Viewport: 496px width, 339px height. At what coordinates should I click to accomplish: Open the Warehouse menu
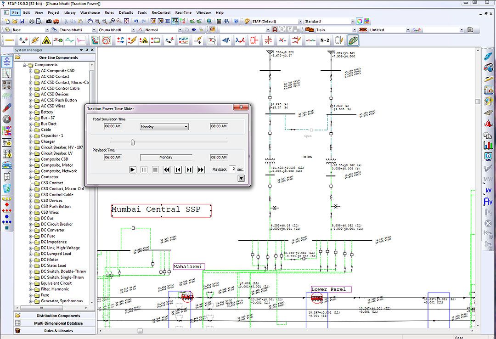[90, 12]
